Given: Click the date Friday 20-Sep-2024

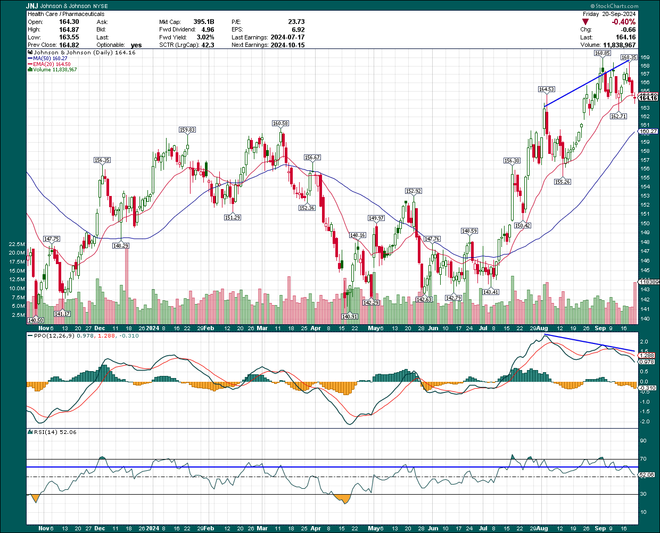Looking at the screenshot, I should pyautogui.click(x=609, y=14).
